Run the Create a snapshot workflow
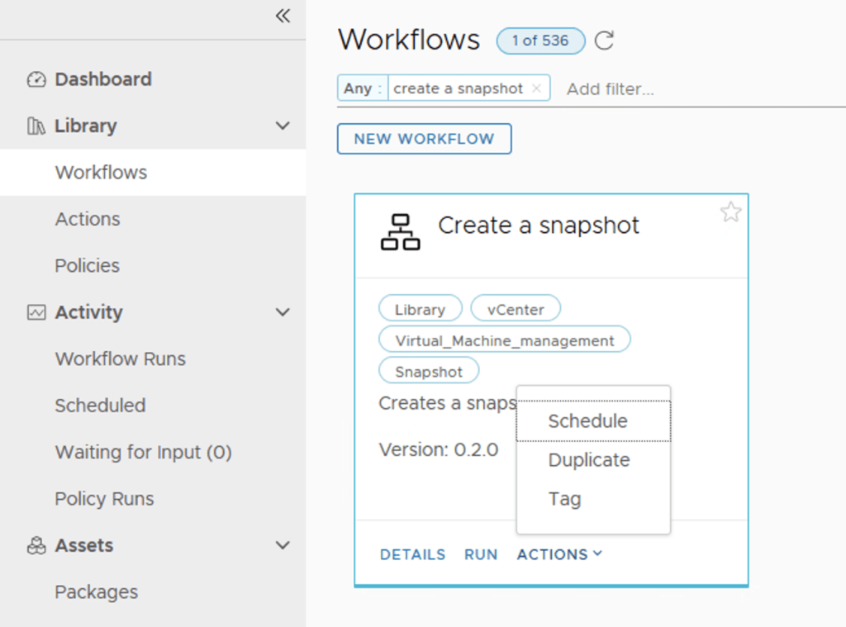This screenshot has width=846, height=627. pos(481,554)
